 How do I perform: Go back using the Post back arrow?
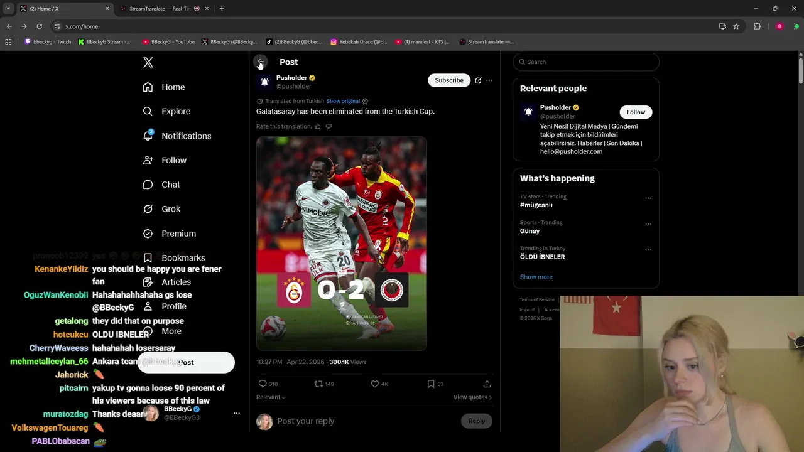coord(260,62)
